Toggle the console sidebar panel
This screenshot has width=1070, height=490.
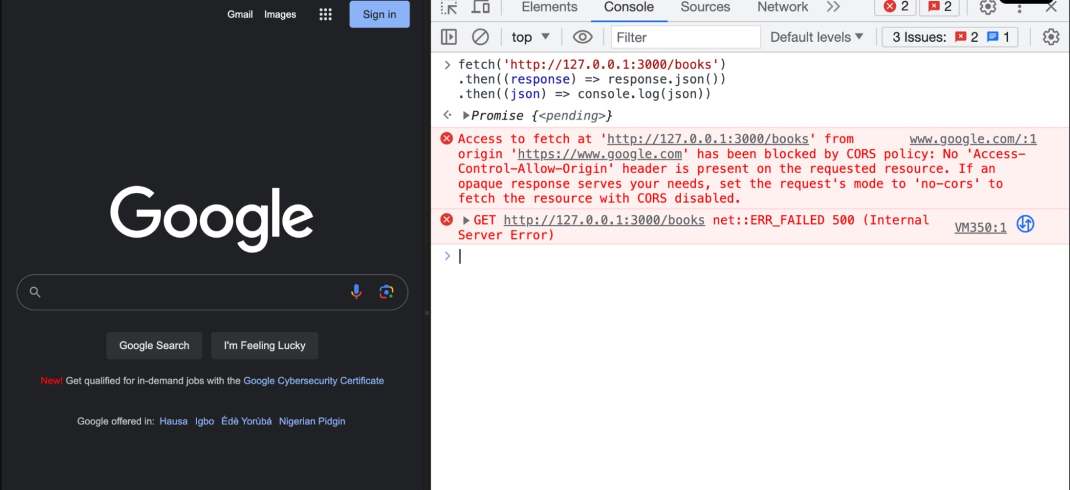click(x=449, y=37)
